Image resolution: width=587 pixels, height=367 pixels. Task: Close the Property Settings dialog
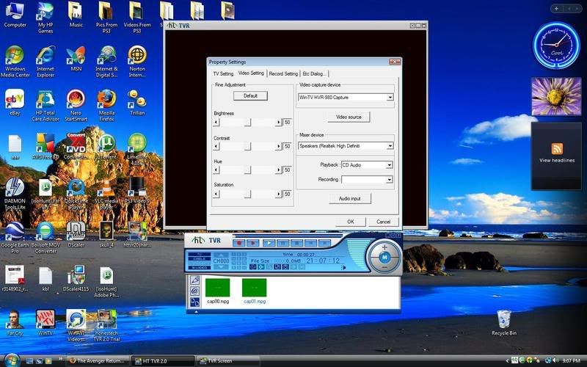click(x=395, y=62)
